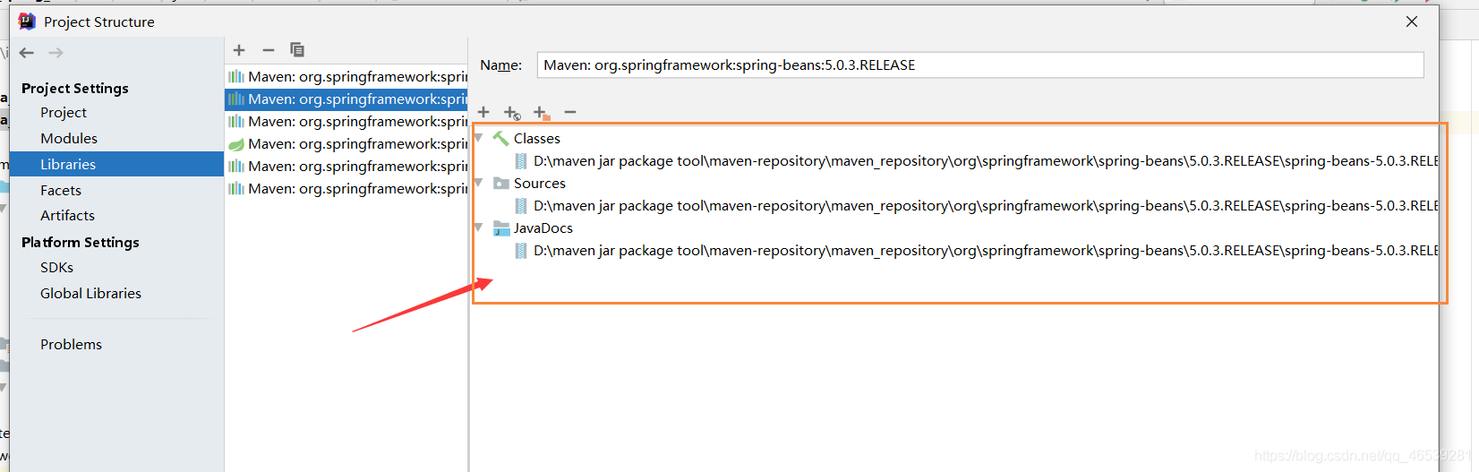
Task: Click the jar file icon under Sources
Action: tap(521, 206)
